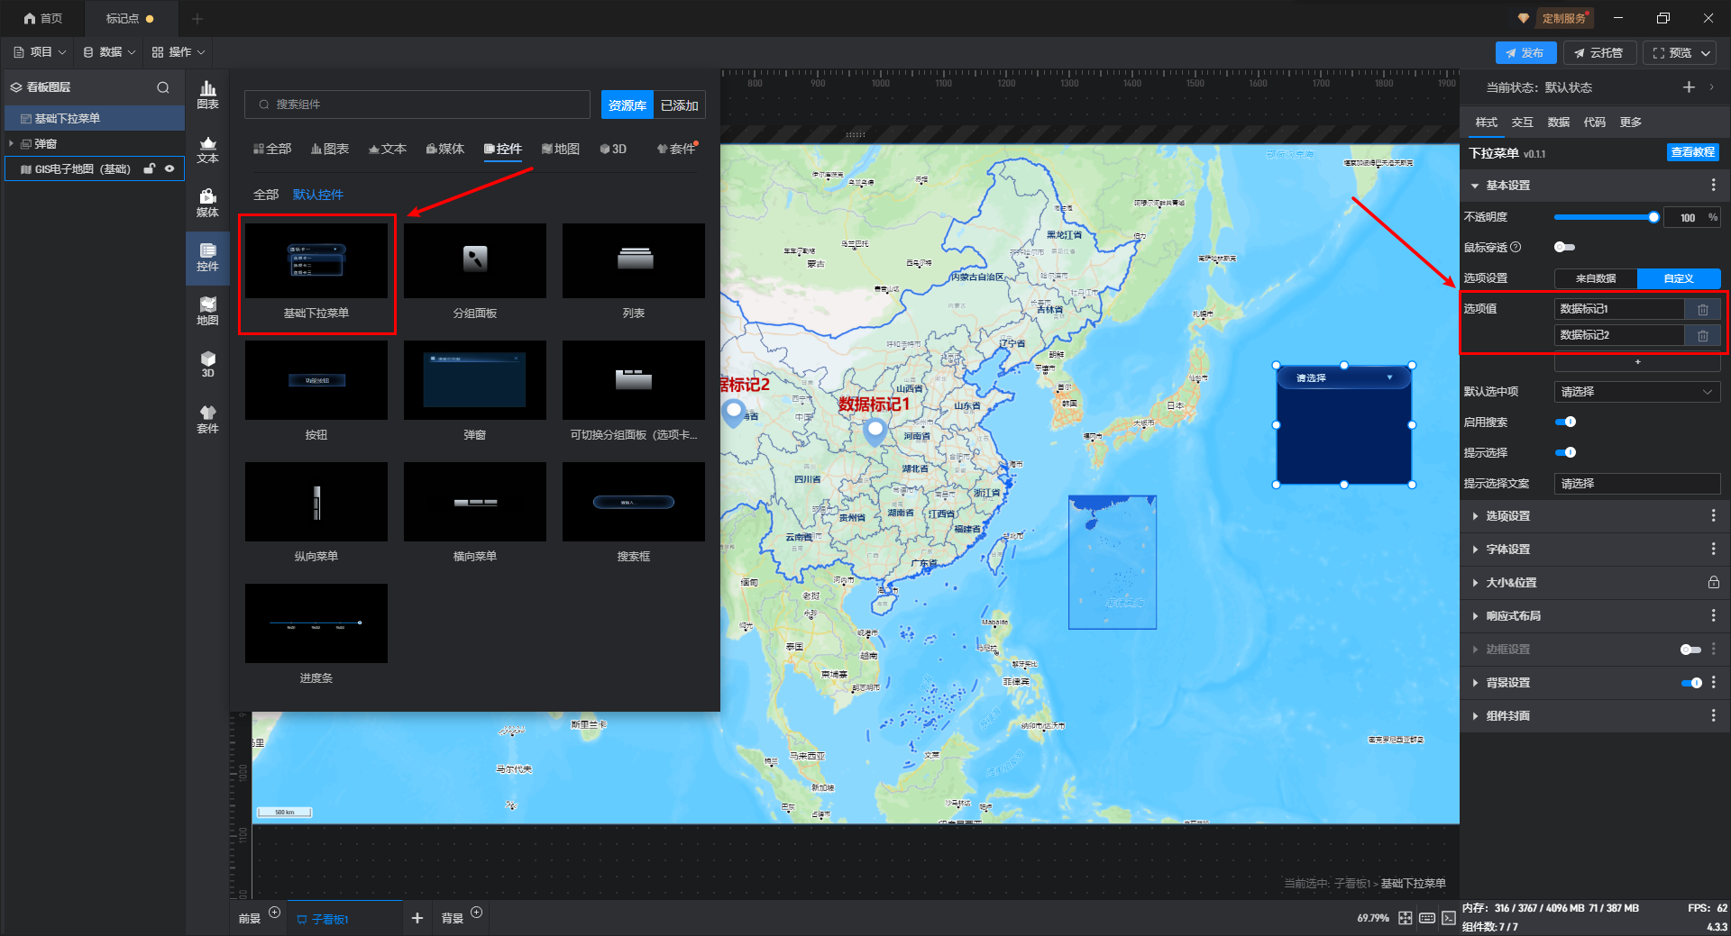Screen dimensions: 1731x936
Task: Open the 媒体 media category in sidebar
Action: pyautogui.click(x=207, y=204)
